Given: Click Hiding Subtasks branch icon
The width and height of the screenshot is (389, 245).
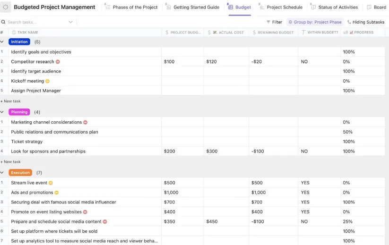Looking at the screenshot, I should (x=349, y=22).
